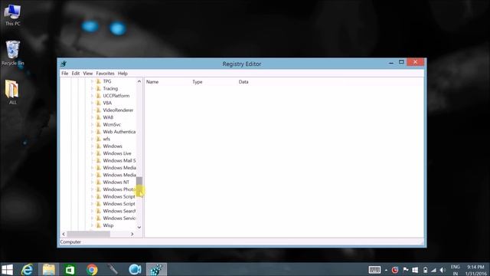
Task: Open the View menu
Action: 88,74
